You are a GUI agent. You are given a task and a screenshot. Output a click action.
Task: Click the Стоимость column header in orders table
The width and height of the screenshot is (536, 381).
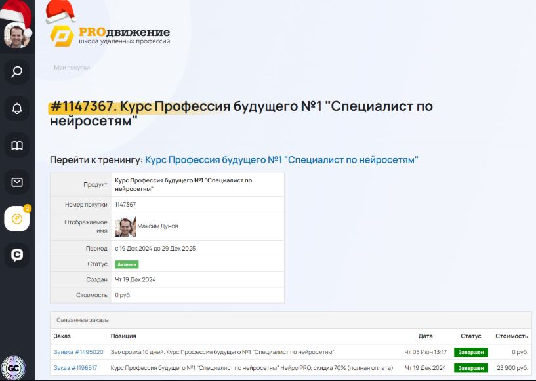pyautogui.click(x=511, y=336)
